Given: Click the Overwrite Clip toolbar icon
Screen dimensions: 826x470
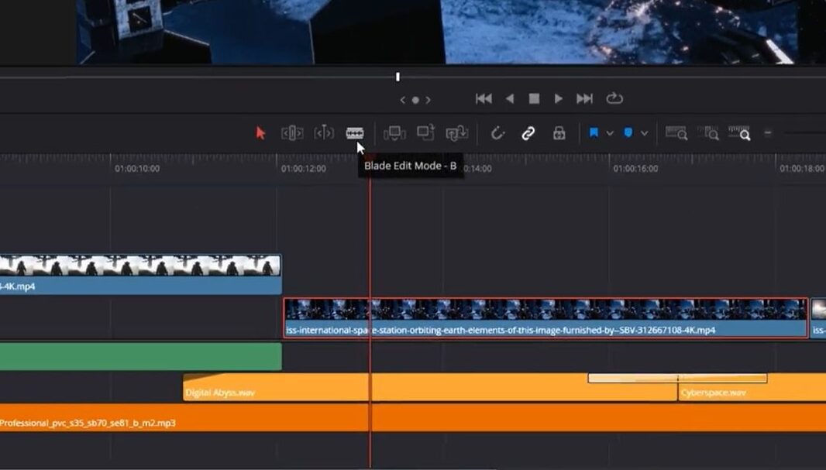Looking at the screenshot, I should pyautogui.click(x=425, y=132).
